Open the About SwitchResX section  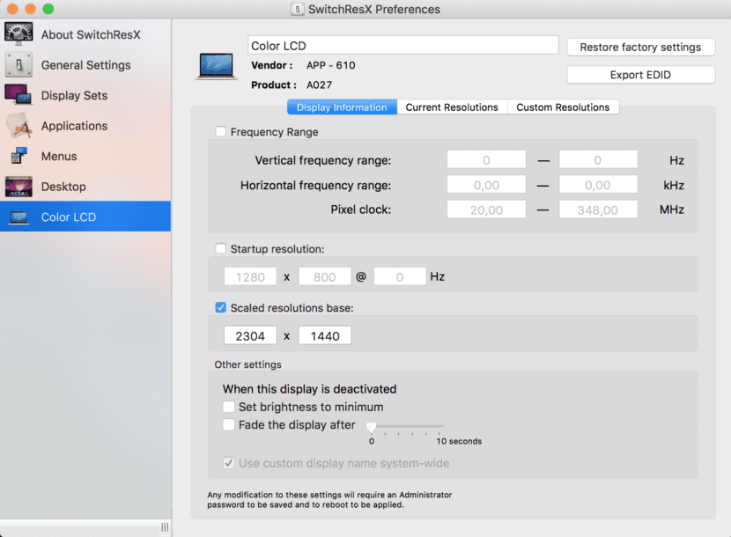click(85, 34)
